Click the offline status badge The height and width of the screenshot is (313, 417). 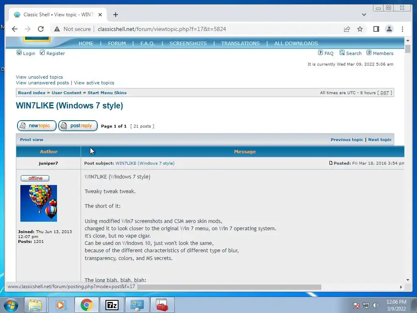tap(35, 179)
